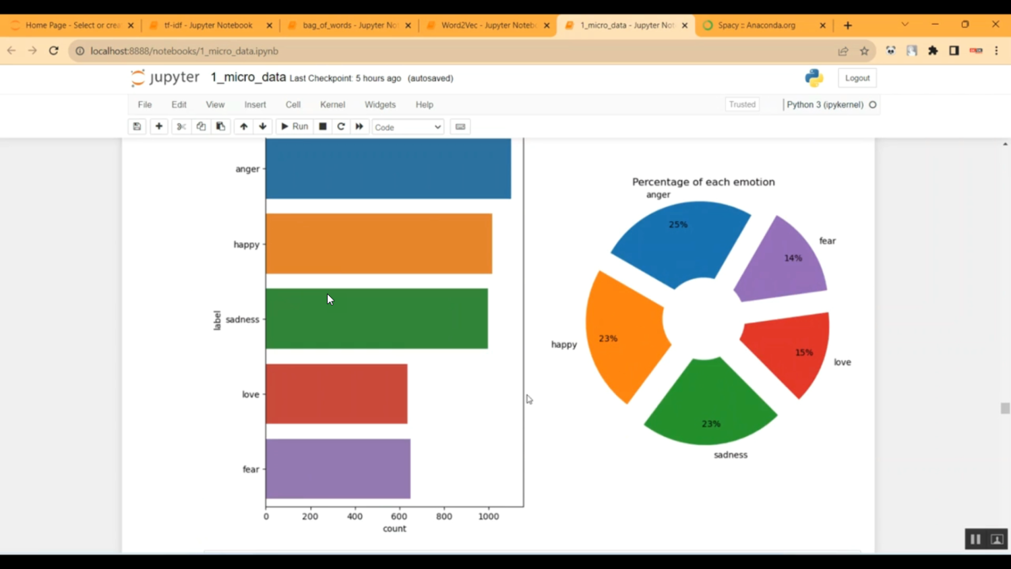Viewport: 1011px width, 569px height.
Task: Expand the browser tab list chevron
Action: [x=906, y=25]
